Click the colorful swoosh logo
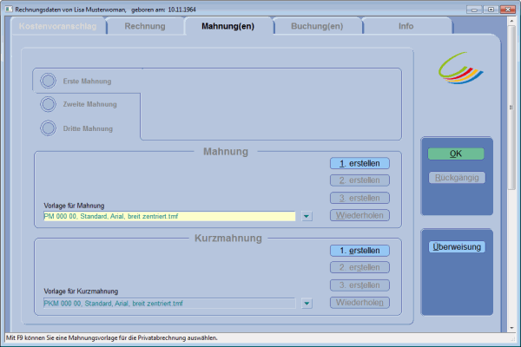The height and width of the screenshot is (347, 521). click(462, 68)
